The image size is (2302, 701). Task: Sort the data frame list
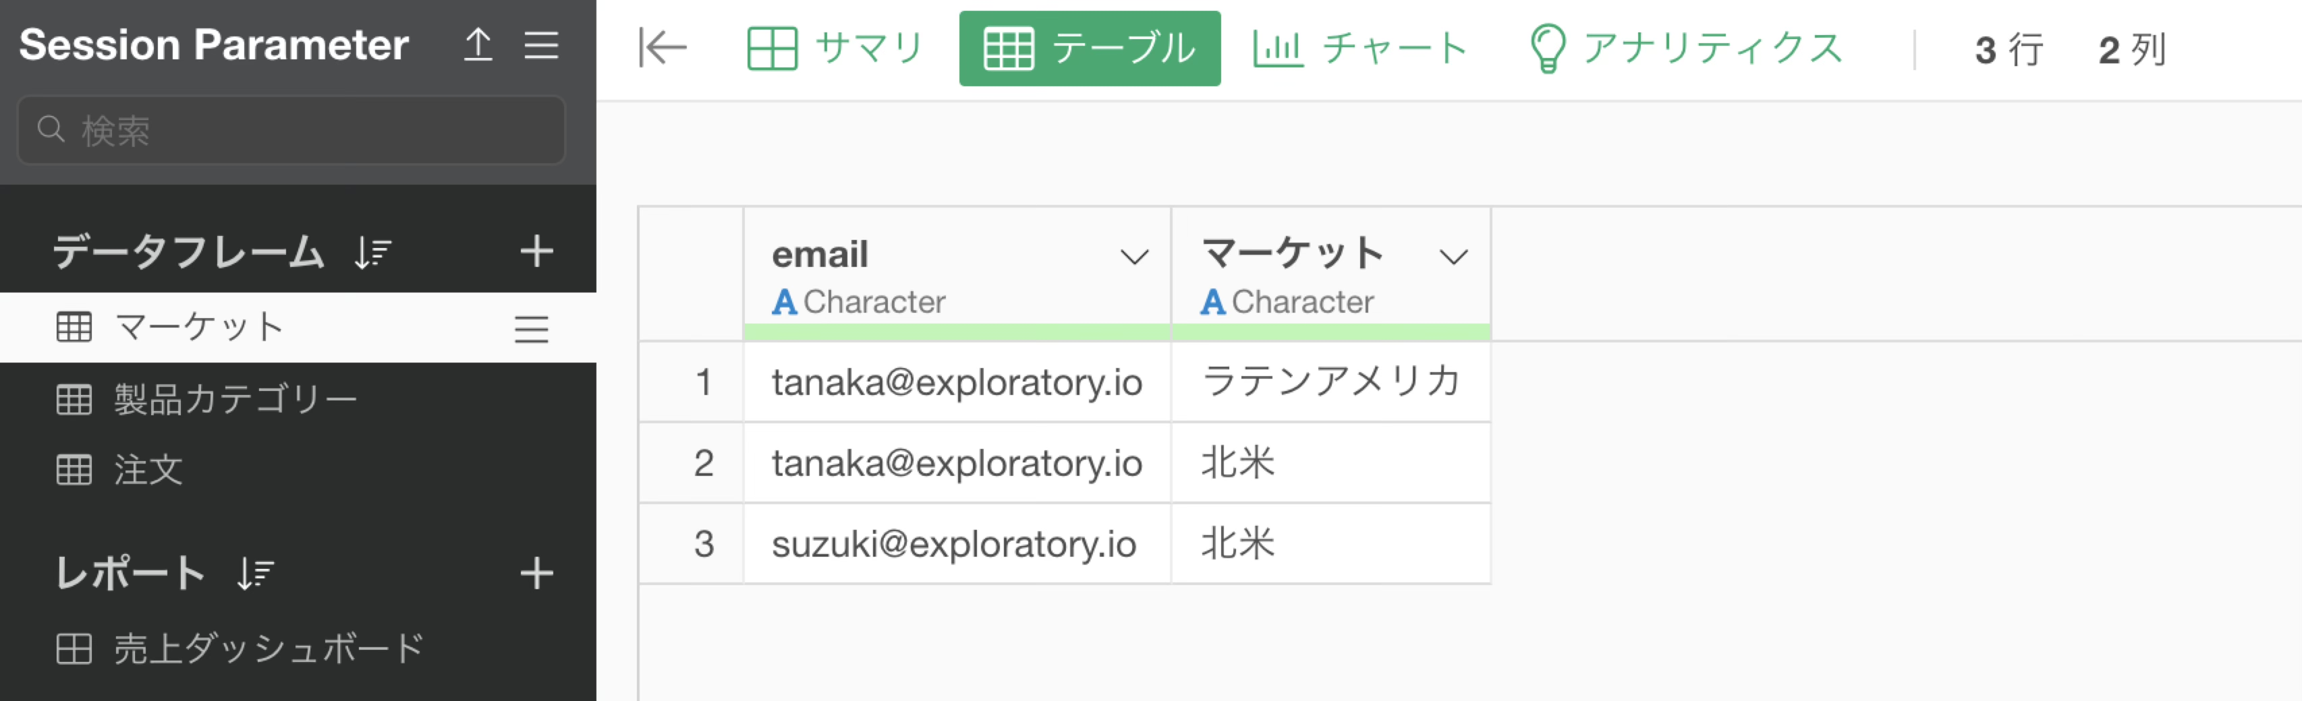[x=372, y=253]
